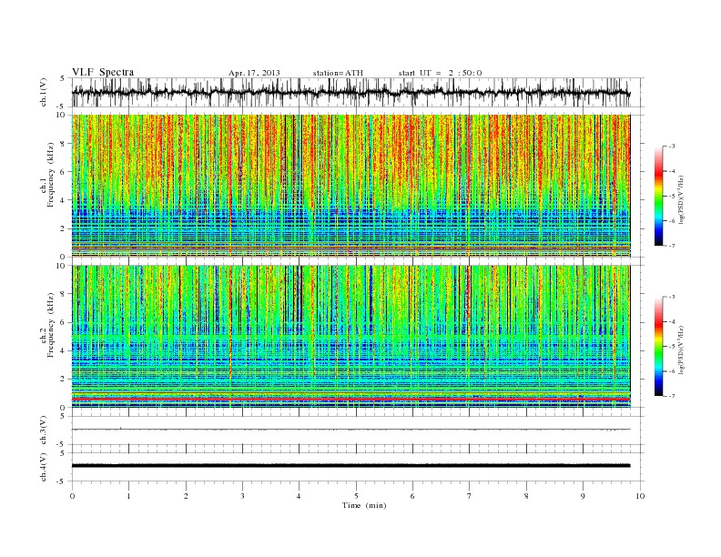Click the "10" tick on the time axis
This screenshot has height=557, width=721.
[x=640, y=496]
